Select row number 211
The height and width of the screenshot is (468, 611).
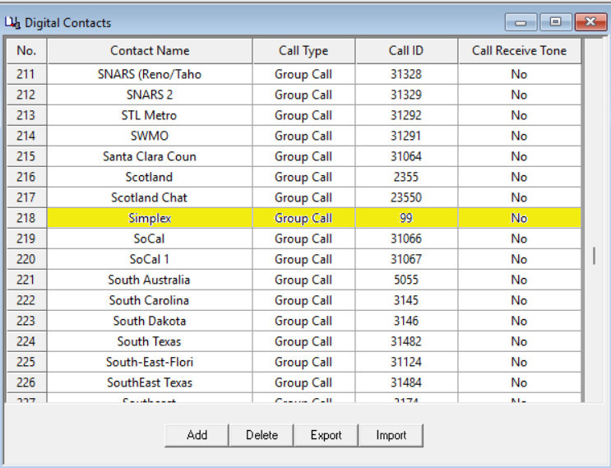26,74
